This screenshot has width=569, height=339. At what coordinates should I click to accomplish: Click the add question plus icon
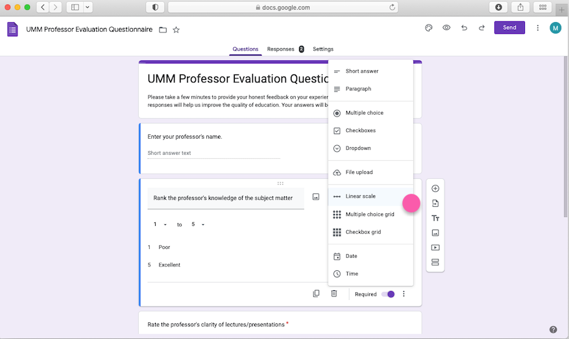click(x=435, y=189)
